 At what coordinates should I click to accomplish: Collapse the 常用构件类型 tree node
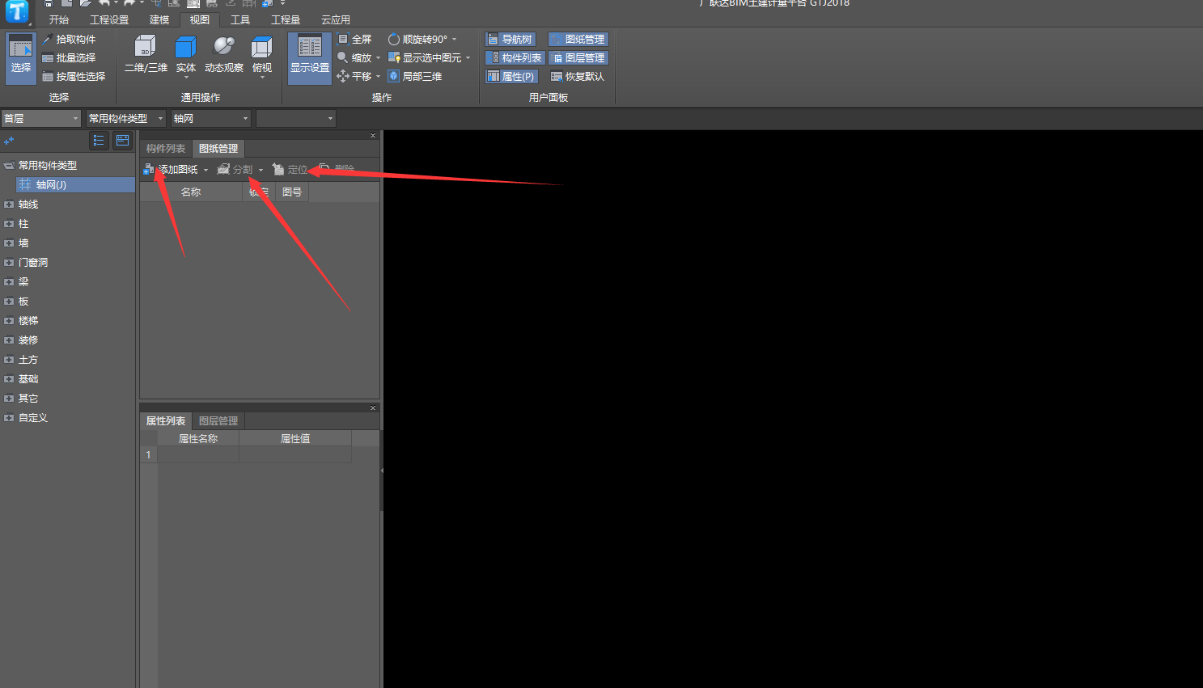[x=9, y=165]
